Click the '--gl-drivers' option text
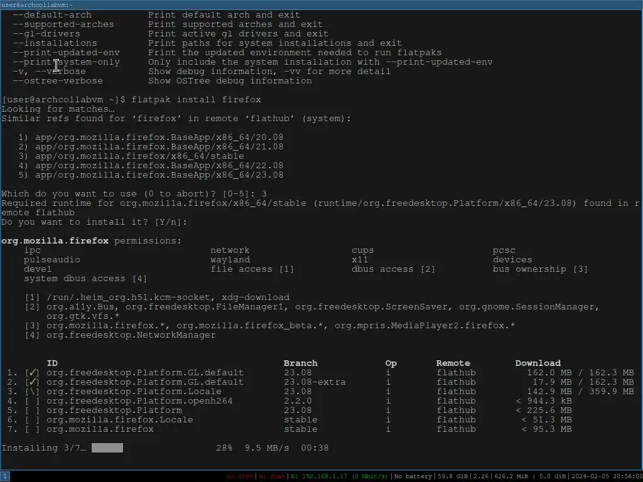 click(46, 34)
